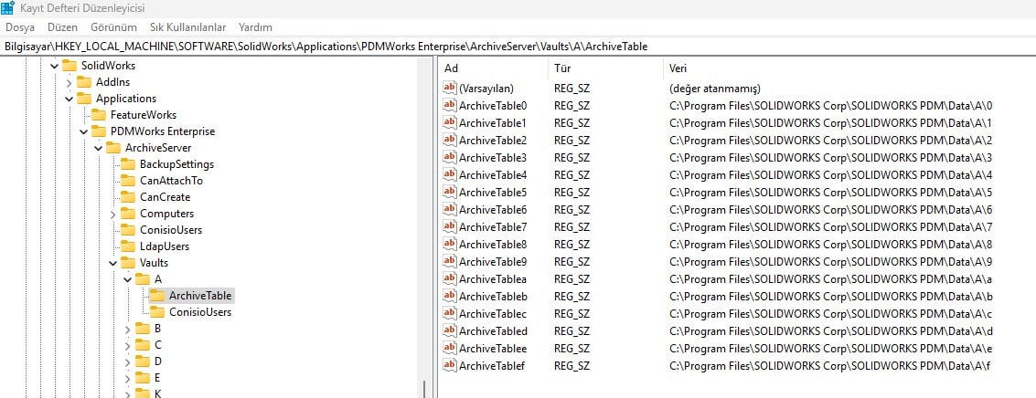This screenshot has width=1036, height=398.
Task: Select the AddIns folder icon
Action: coord(84,82)
